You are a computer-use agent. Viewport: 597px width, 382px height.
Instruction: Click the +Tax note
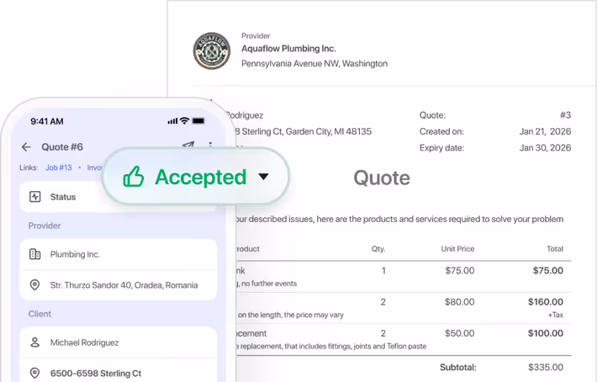pyautogui.click(x=556, y=315)
